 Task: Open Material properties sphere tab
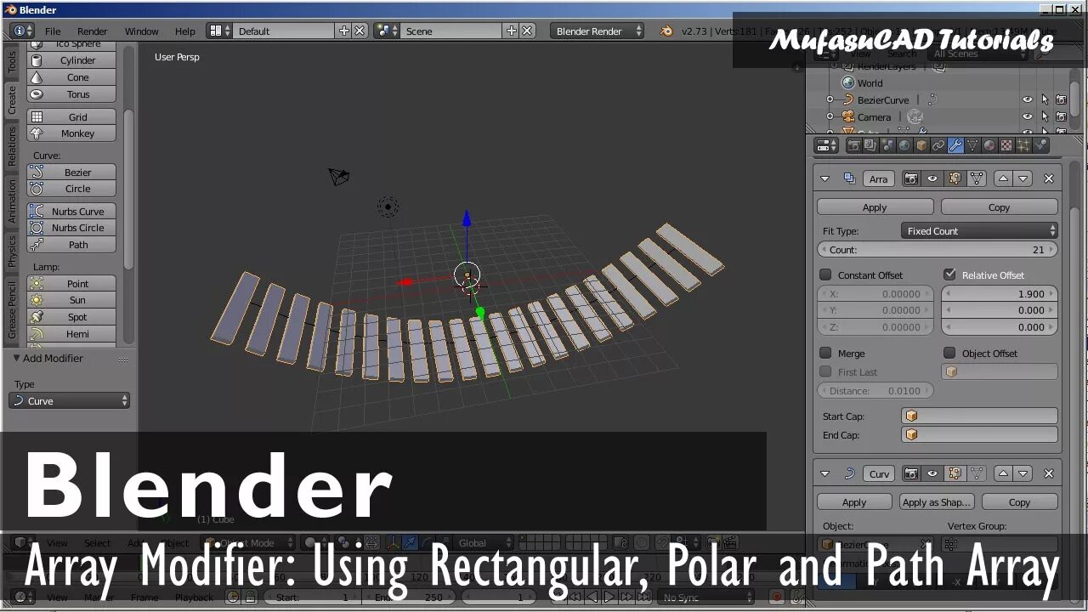[x=989, y=145]
